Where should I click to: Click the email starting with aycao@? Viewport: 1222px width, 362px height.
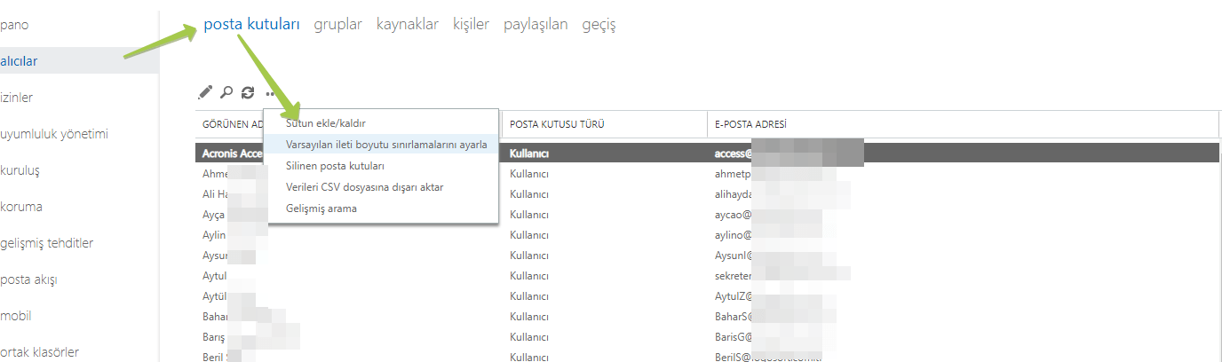coord(734,215)
